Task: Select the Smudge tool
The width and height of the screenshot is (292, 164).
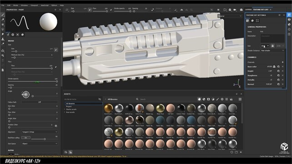Action: [x=3, y=34]
